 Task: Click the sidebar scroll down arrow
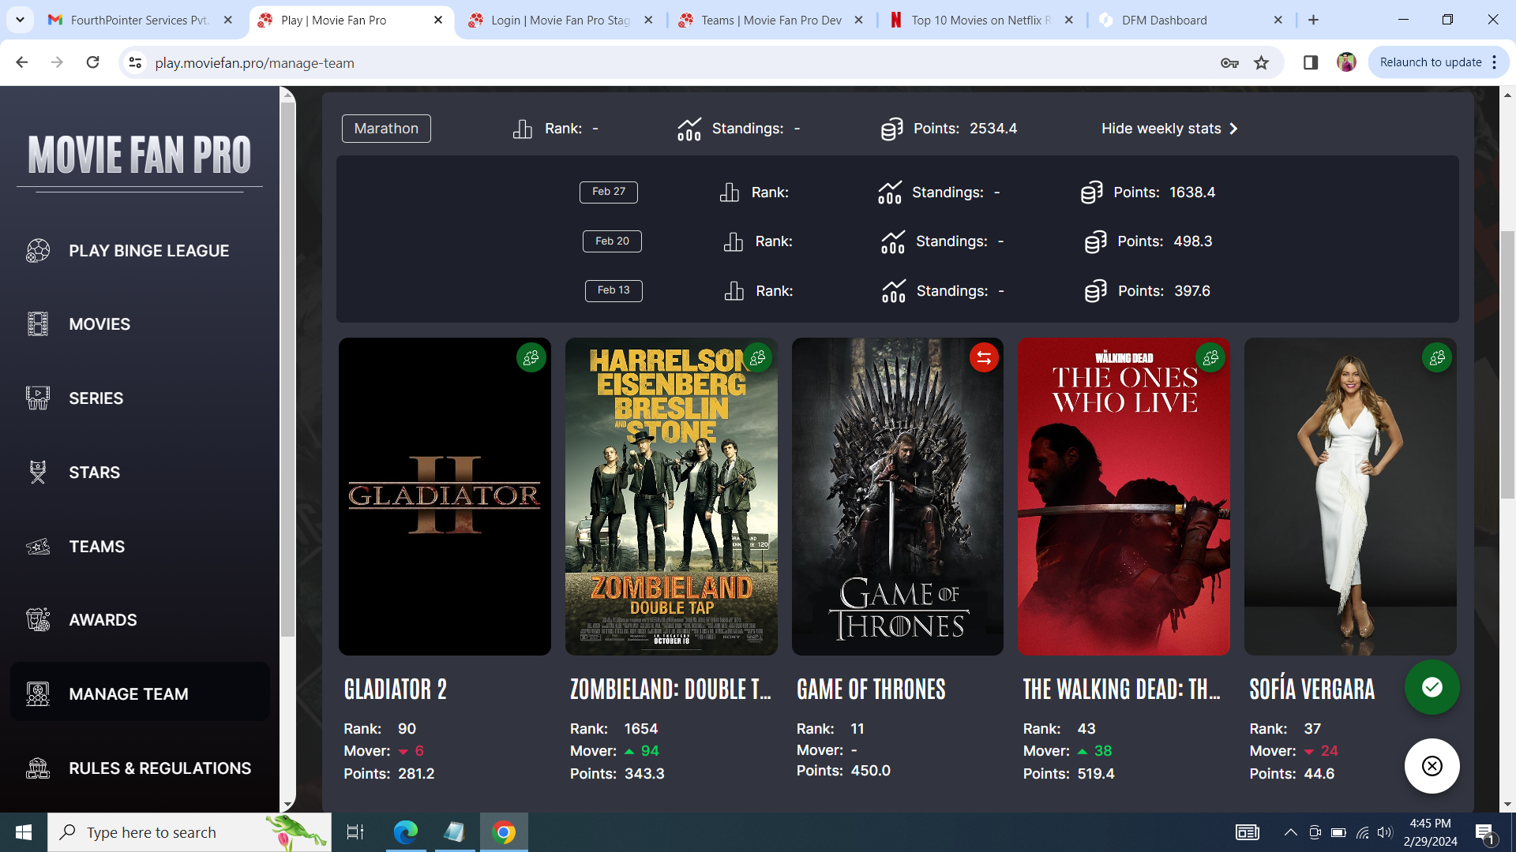point(288,805)
